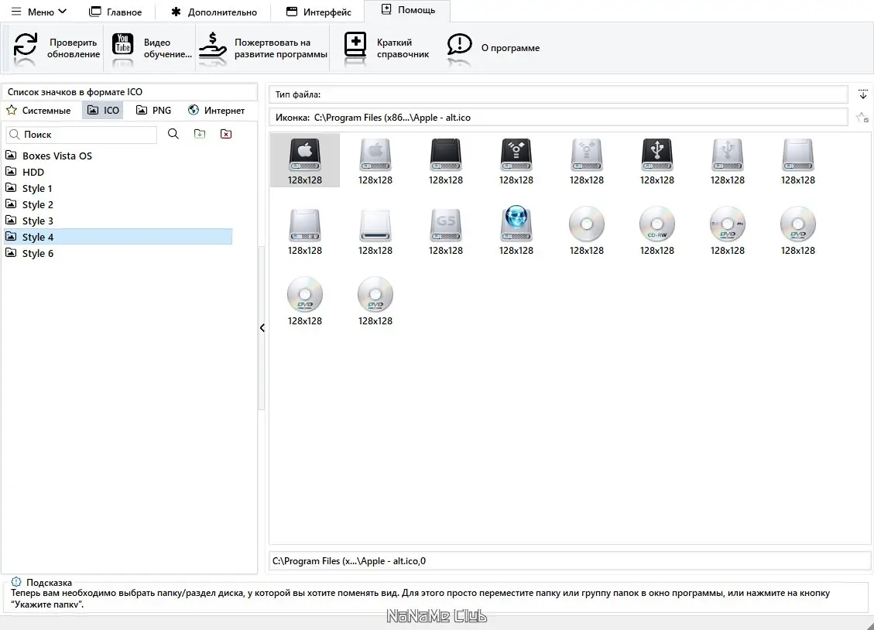Click the favorite star icon beside Иконка
The height and width of the screenshot is (630, 874).
(862, 118)
